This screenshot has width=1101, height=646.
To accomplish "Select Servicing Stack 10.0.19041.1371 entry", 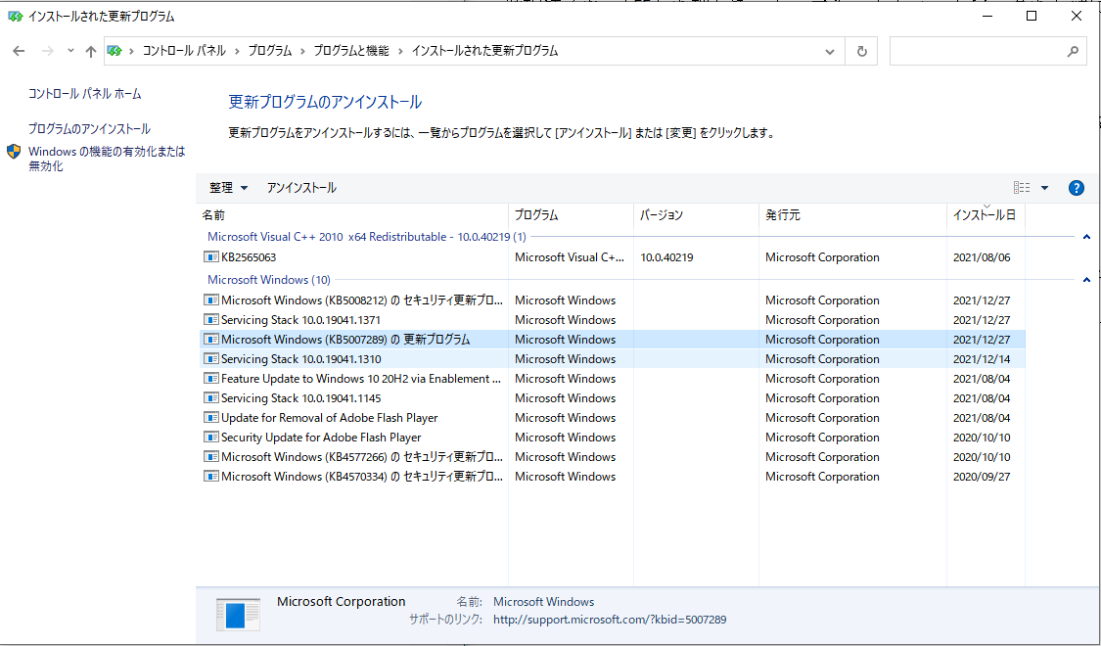I will click(300, 320).
